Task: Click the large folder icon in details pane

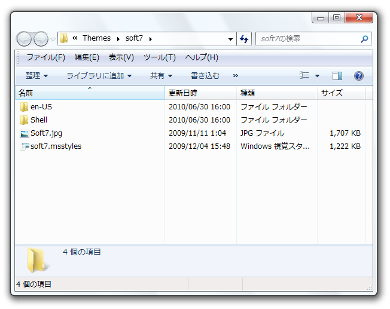Action: coord(37,260)
